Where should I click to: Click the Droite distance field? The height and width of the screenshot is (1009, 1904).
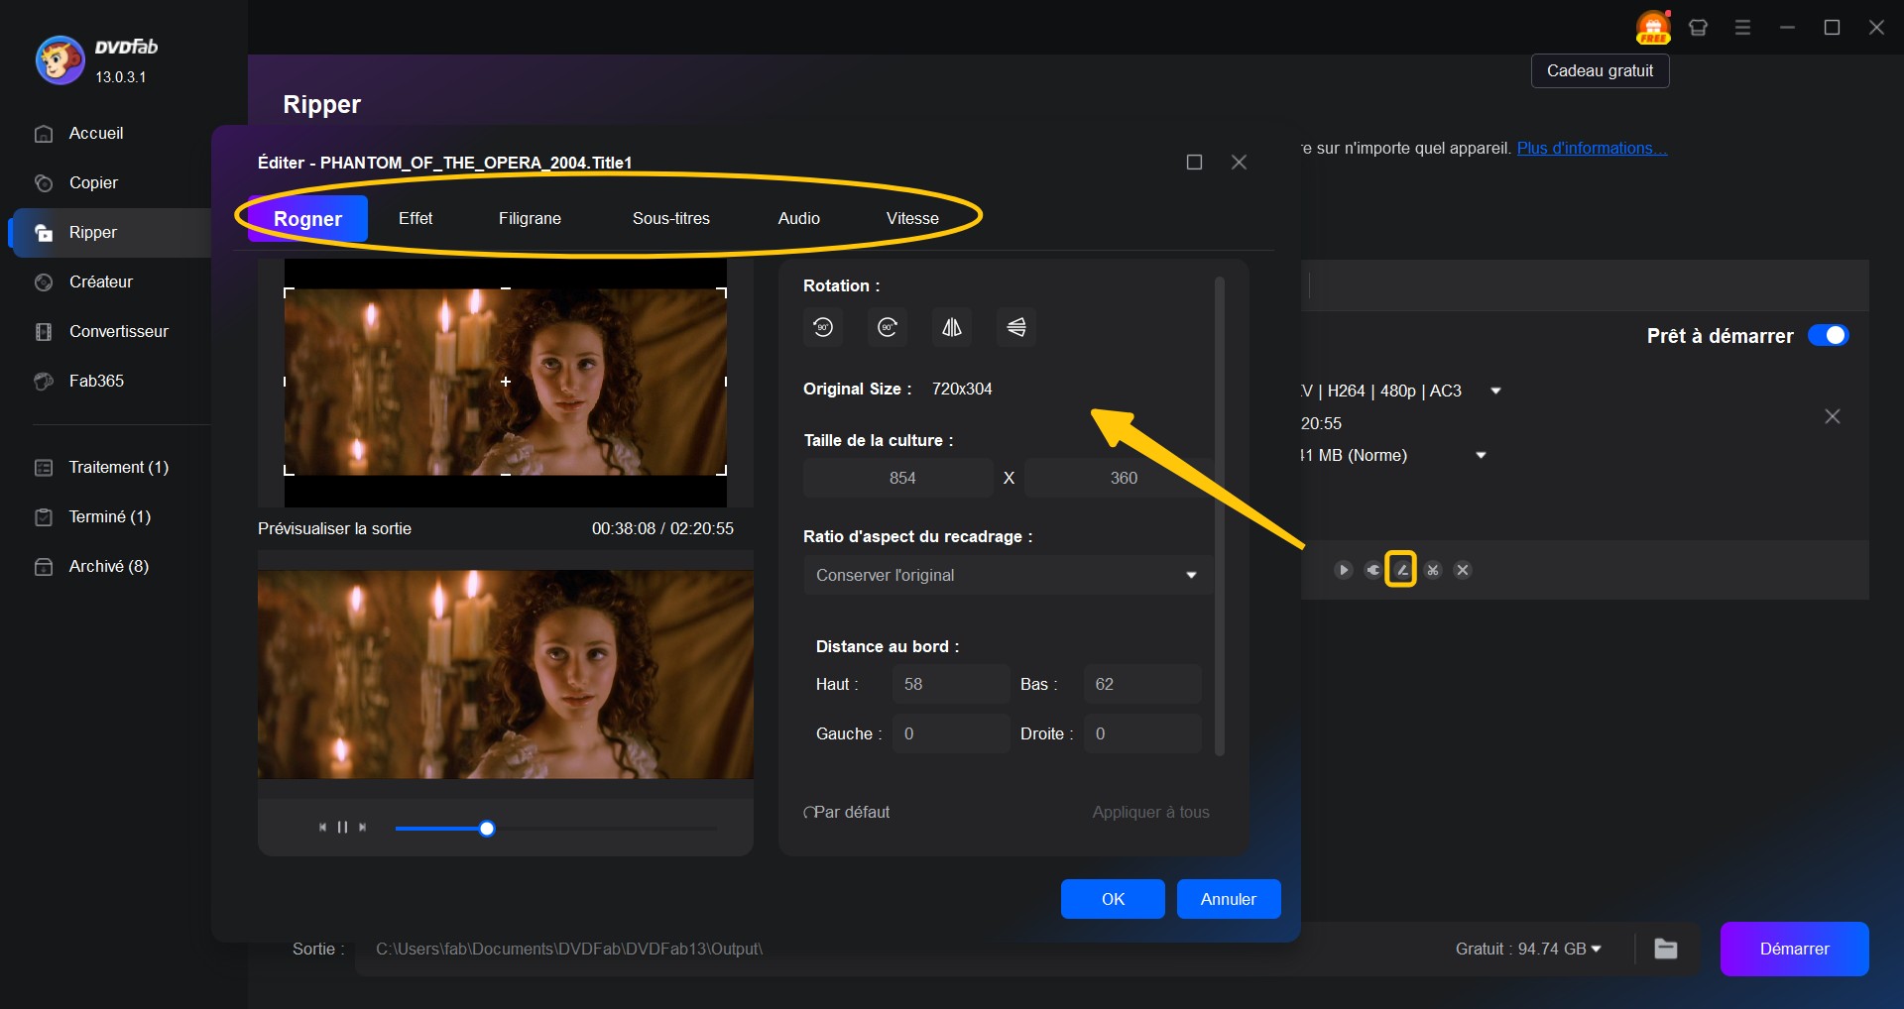(1142, 733)
